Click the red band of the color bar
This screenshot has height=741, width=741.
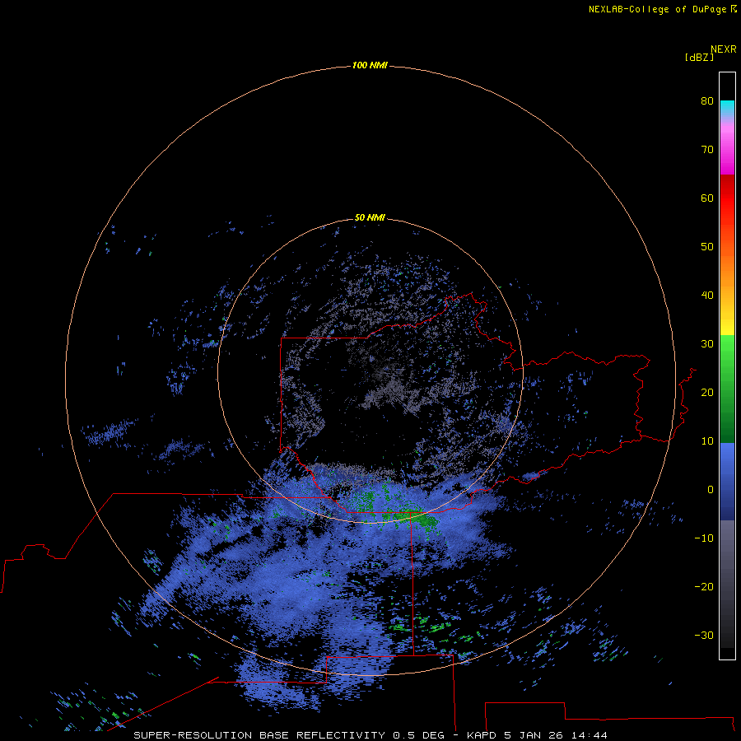click(x=727, y=203)
